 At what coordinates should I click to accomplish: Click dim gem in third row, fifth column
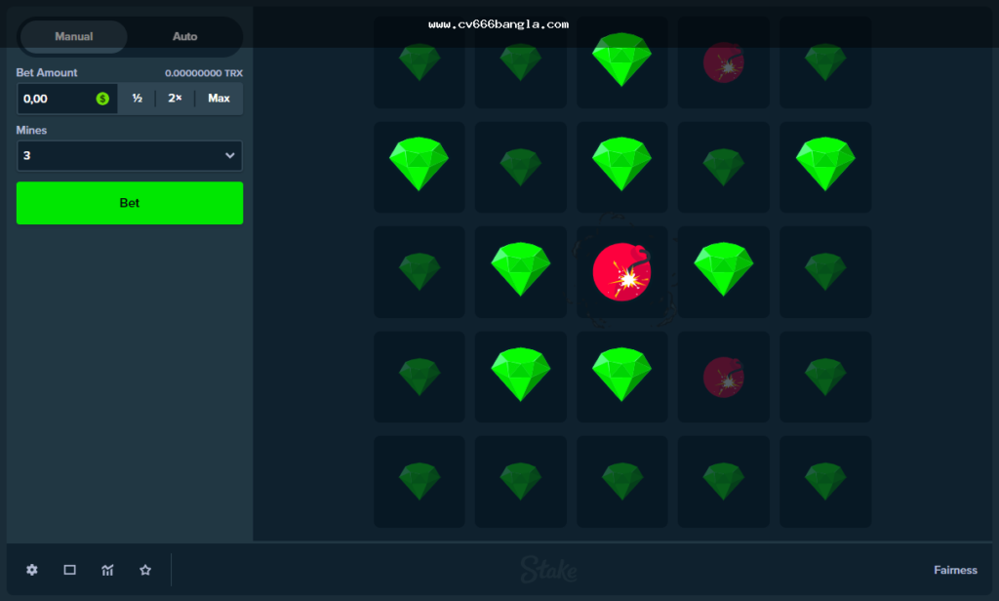coord(825,271)
